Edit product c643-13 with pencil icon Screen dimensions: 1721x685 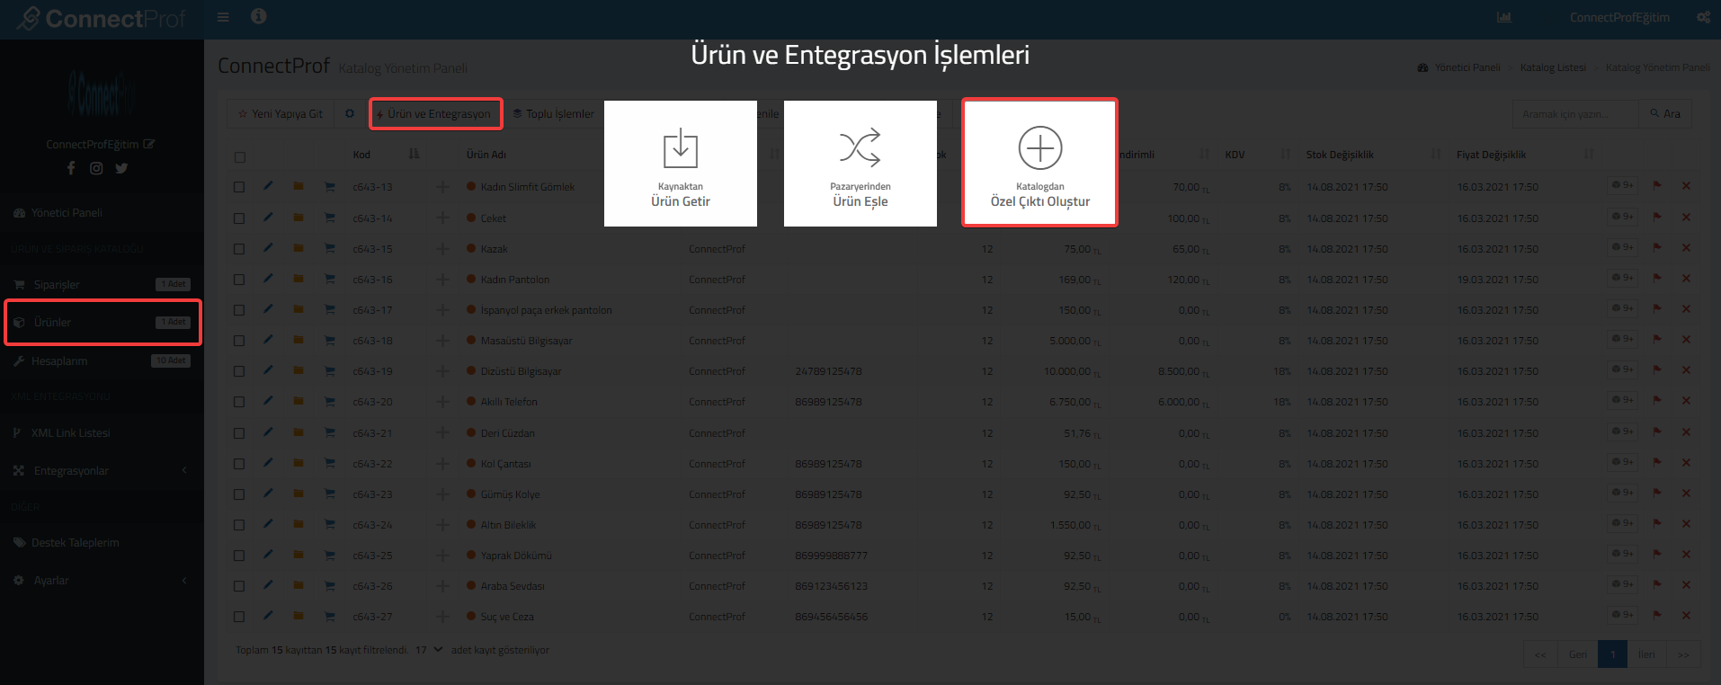[267, 186]
